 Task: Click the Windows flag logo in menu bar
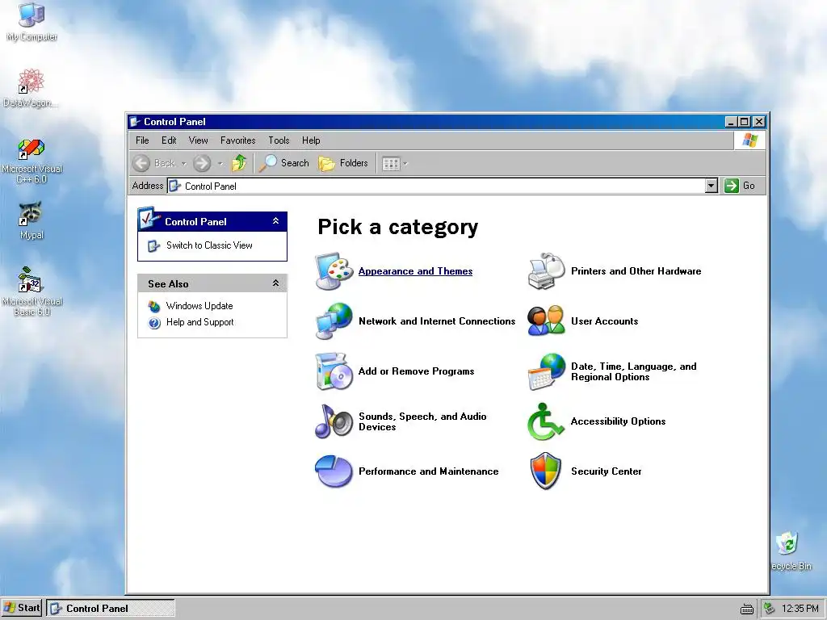point(749,140)
